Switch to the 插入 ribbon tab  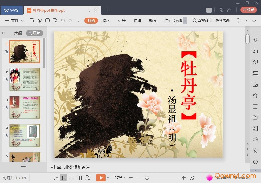(x=106, y=21)
